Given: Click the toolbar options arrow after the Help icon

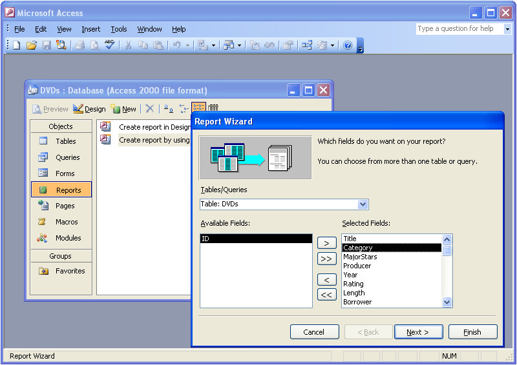Looking at the screenshot, I should pyautogui.click(x=361, y=46).
